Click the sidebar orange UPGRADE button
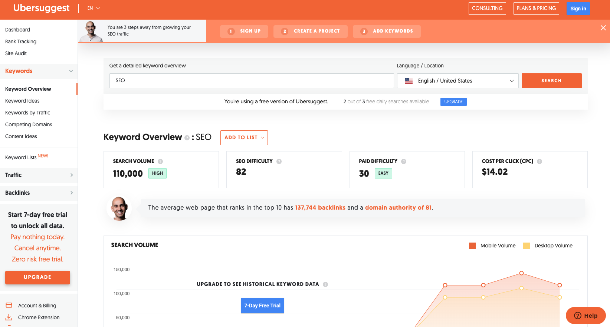610x327 pixels. click(x=37, y=277)
